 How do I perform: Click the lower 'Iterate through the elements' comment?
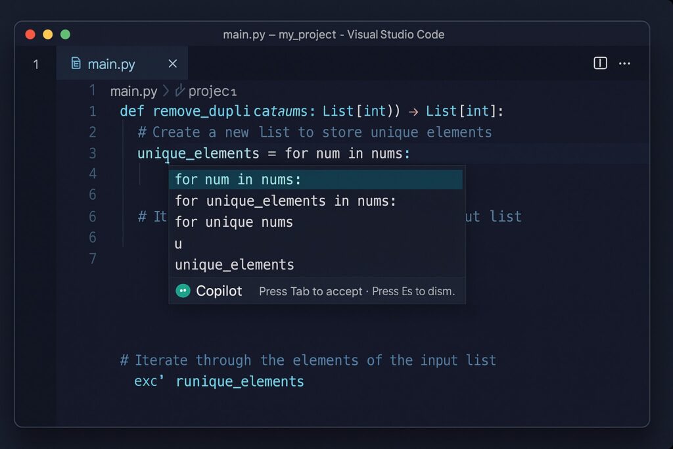pos(308,360)
